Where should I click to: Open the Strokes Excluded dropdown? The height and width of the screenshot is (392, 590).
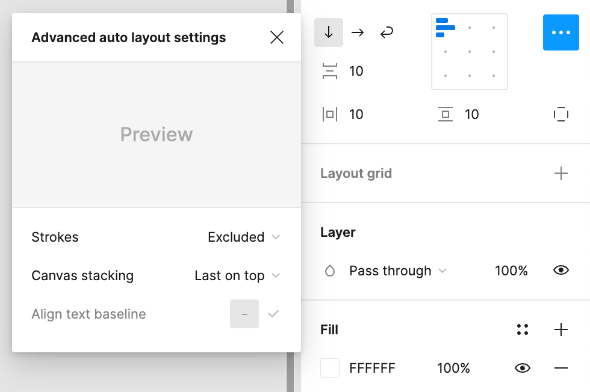(243, 237)
